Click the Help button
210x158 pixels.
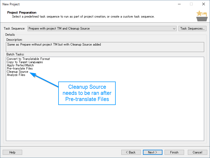pyautogui.click(x=12, y=152)
